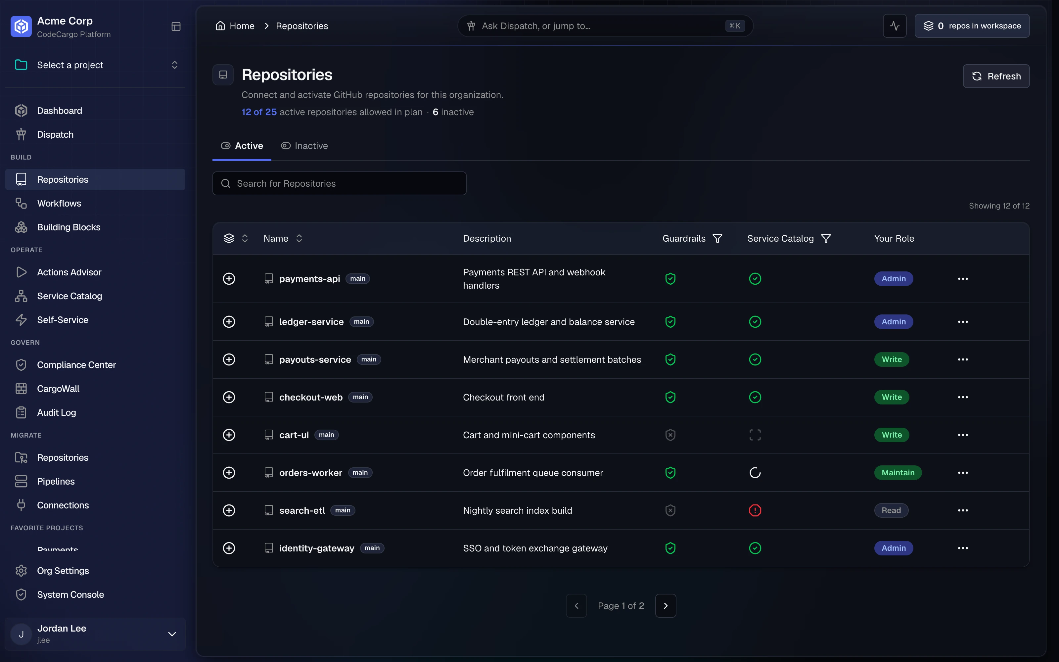Add cart-ui to workspace
Image resolution: width=1059 pixels, height=662 pixels.
point(229,435)
